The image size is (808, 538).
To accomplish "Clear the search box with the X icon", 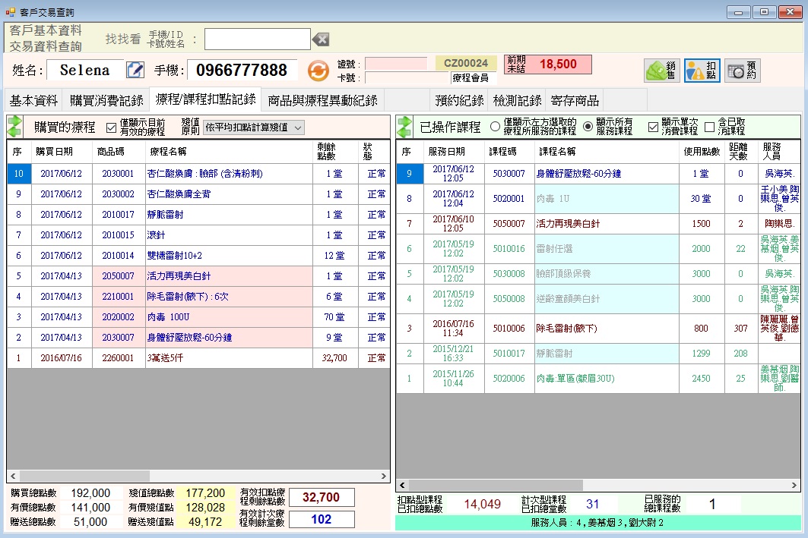I will [322, 39].
